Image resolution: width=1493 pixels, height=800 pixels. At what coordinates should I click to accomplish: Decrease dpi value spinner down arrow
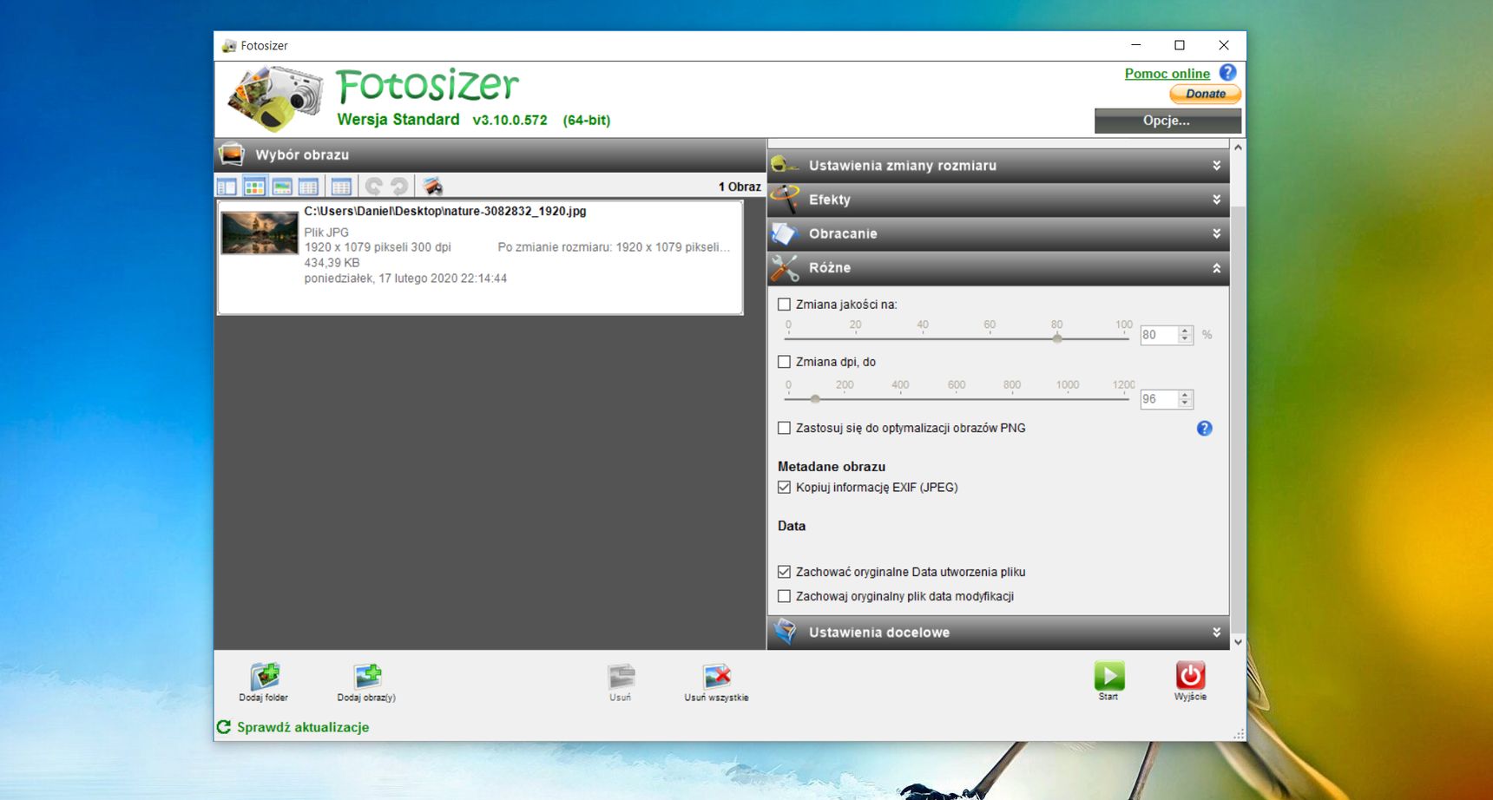(1185, 403)
